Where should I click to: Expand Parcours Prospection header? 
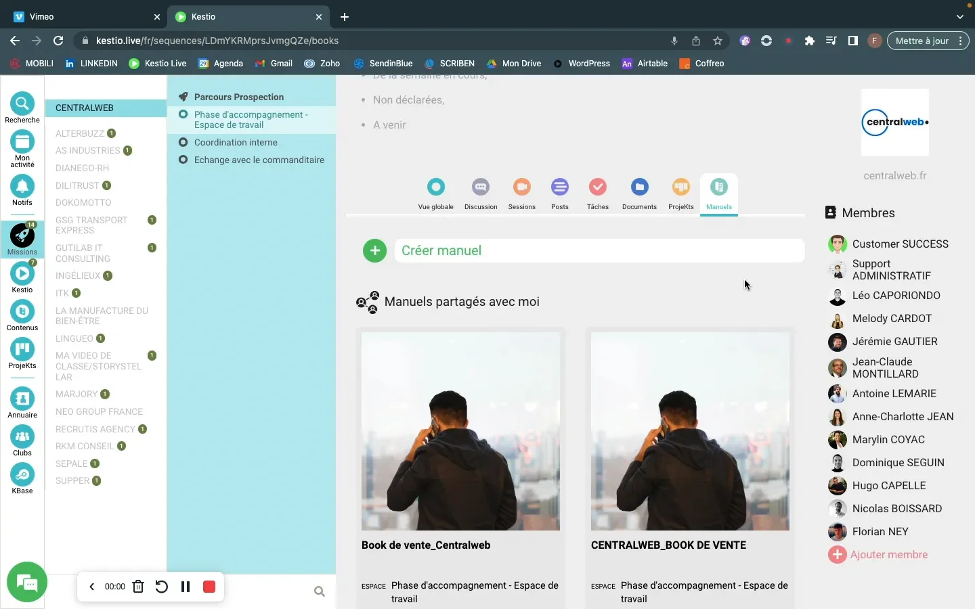239,97
